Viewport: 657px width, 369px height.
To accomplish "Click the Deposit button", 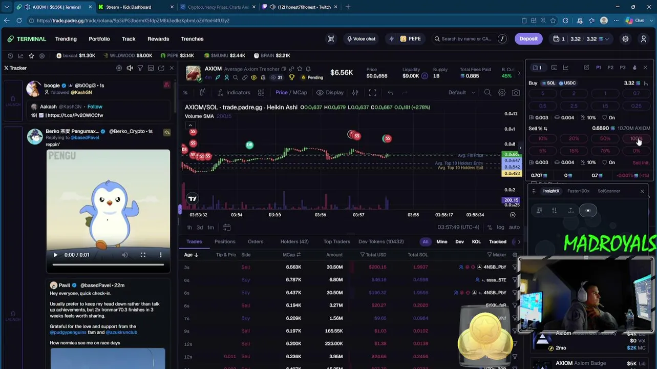I will pyautogui.click(x=528, y=39).
